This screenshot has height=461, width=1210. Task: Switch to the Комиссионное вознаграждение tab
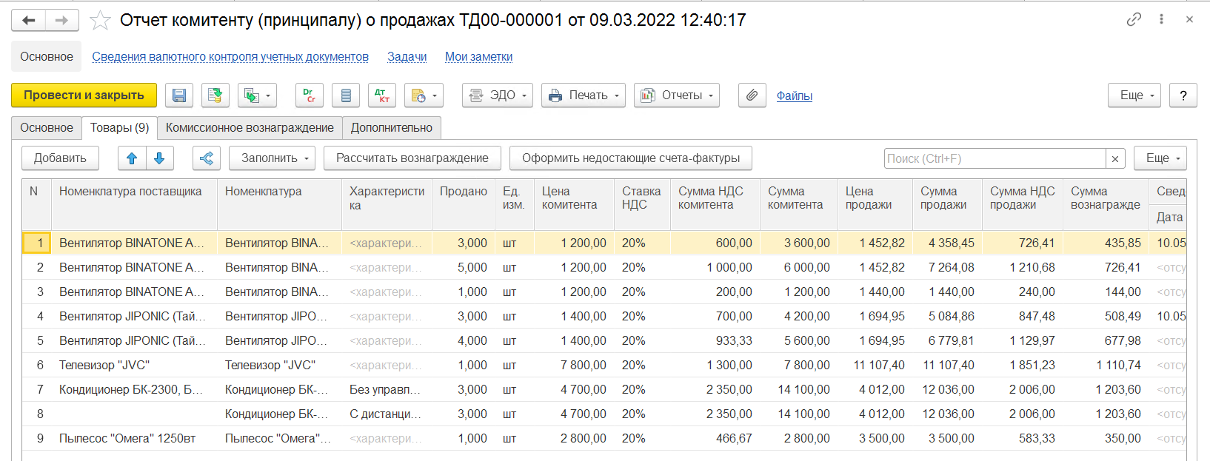(x=250, y=128)
